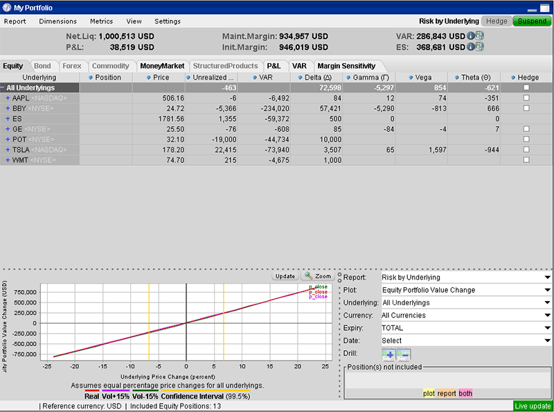The height and width of the screenshot is (412, 554).
Task: Switch to the VAR tab
Action: coord(299,65)
